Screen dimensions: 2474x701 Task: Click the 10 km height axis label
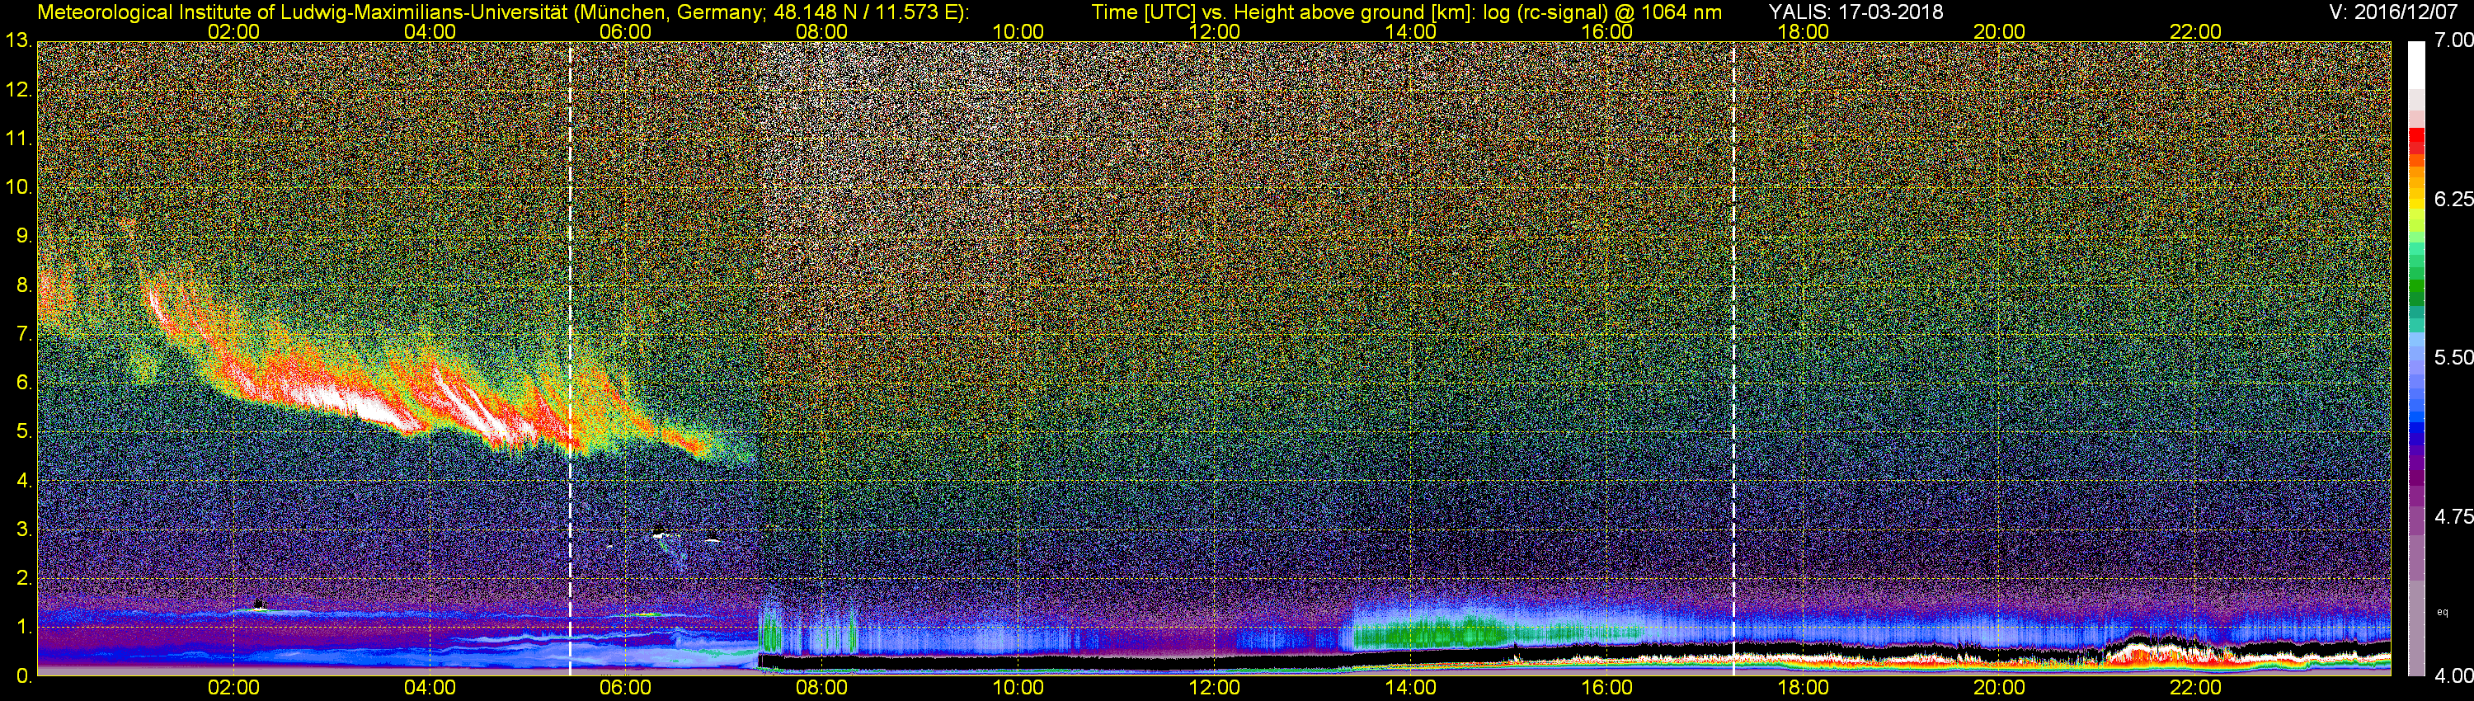pos(18,187)
